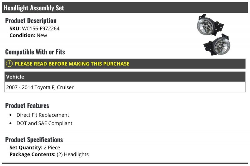
Task: Click the exclamation warning icon
Action: 9,64
